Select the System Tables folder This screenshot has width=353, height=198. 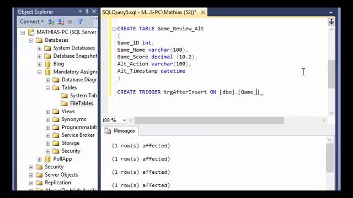coord(83,96)
